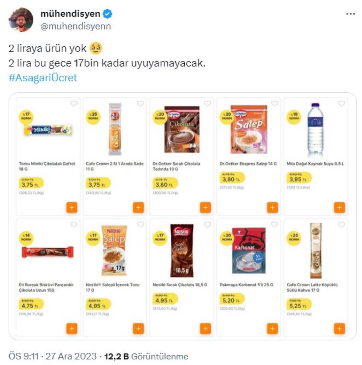362x365 pixels.
Task: Favorite Torku Miniki Gofret with heart icon
Action: click(74, 104)
